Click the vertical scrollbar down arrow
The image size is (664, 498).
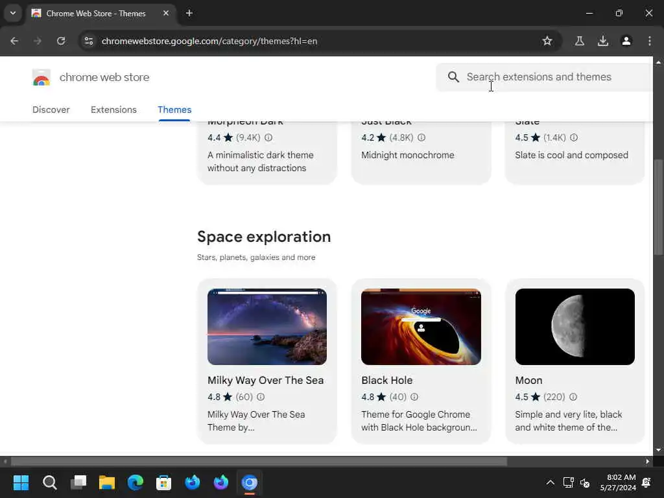pos(658,450)
